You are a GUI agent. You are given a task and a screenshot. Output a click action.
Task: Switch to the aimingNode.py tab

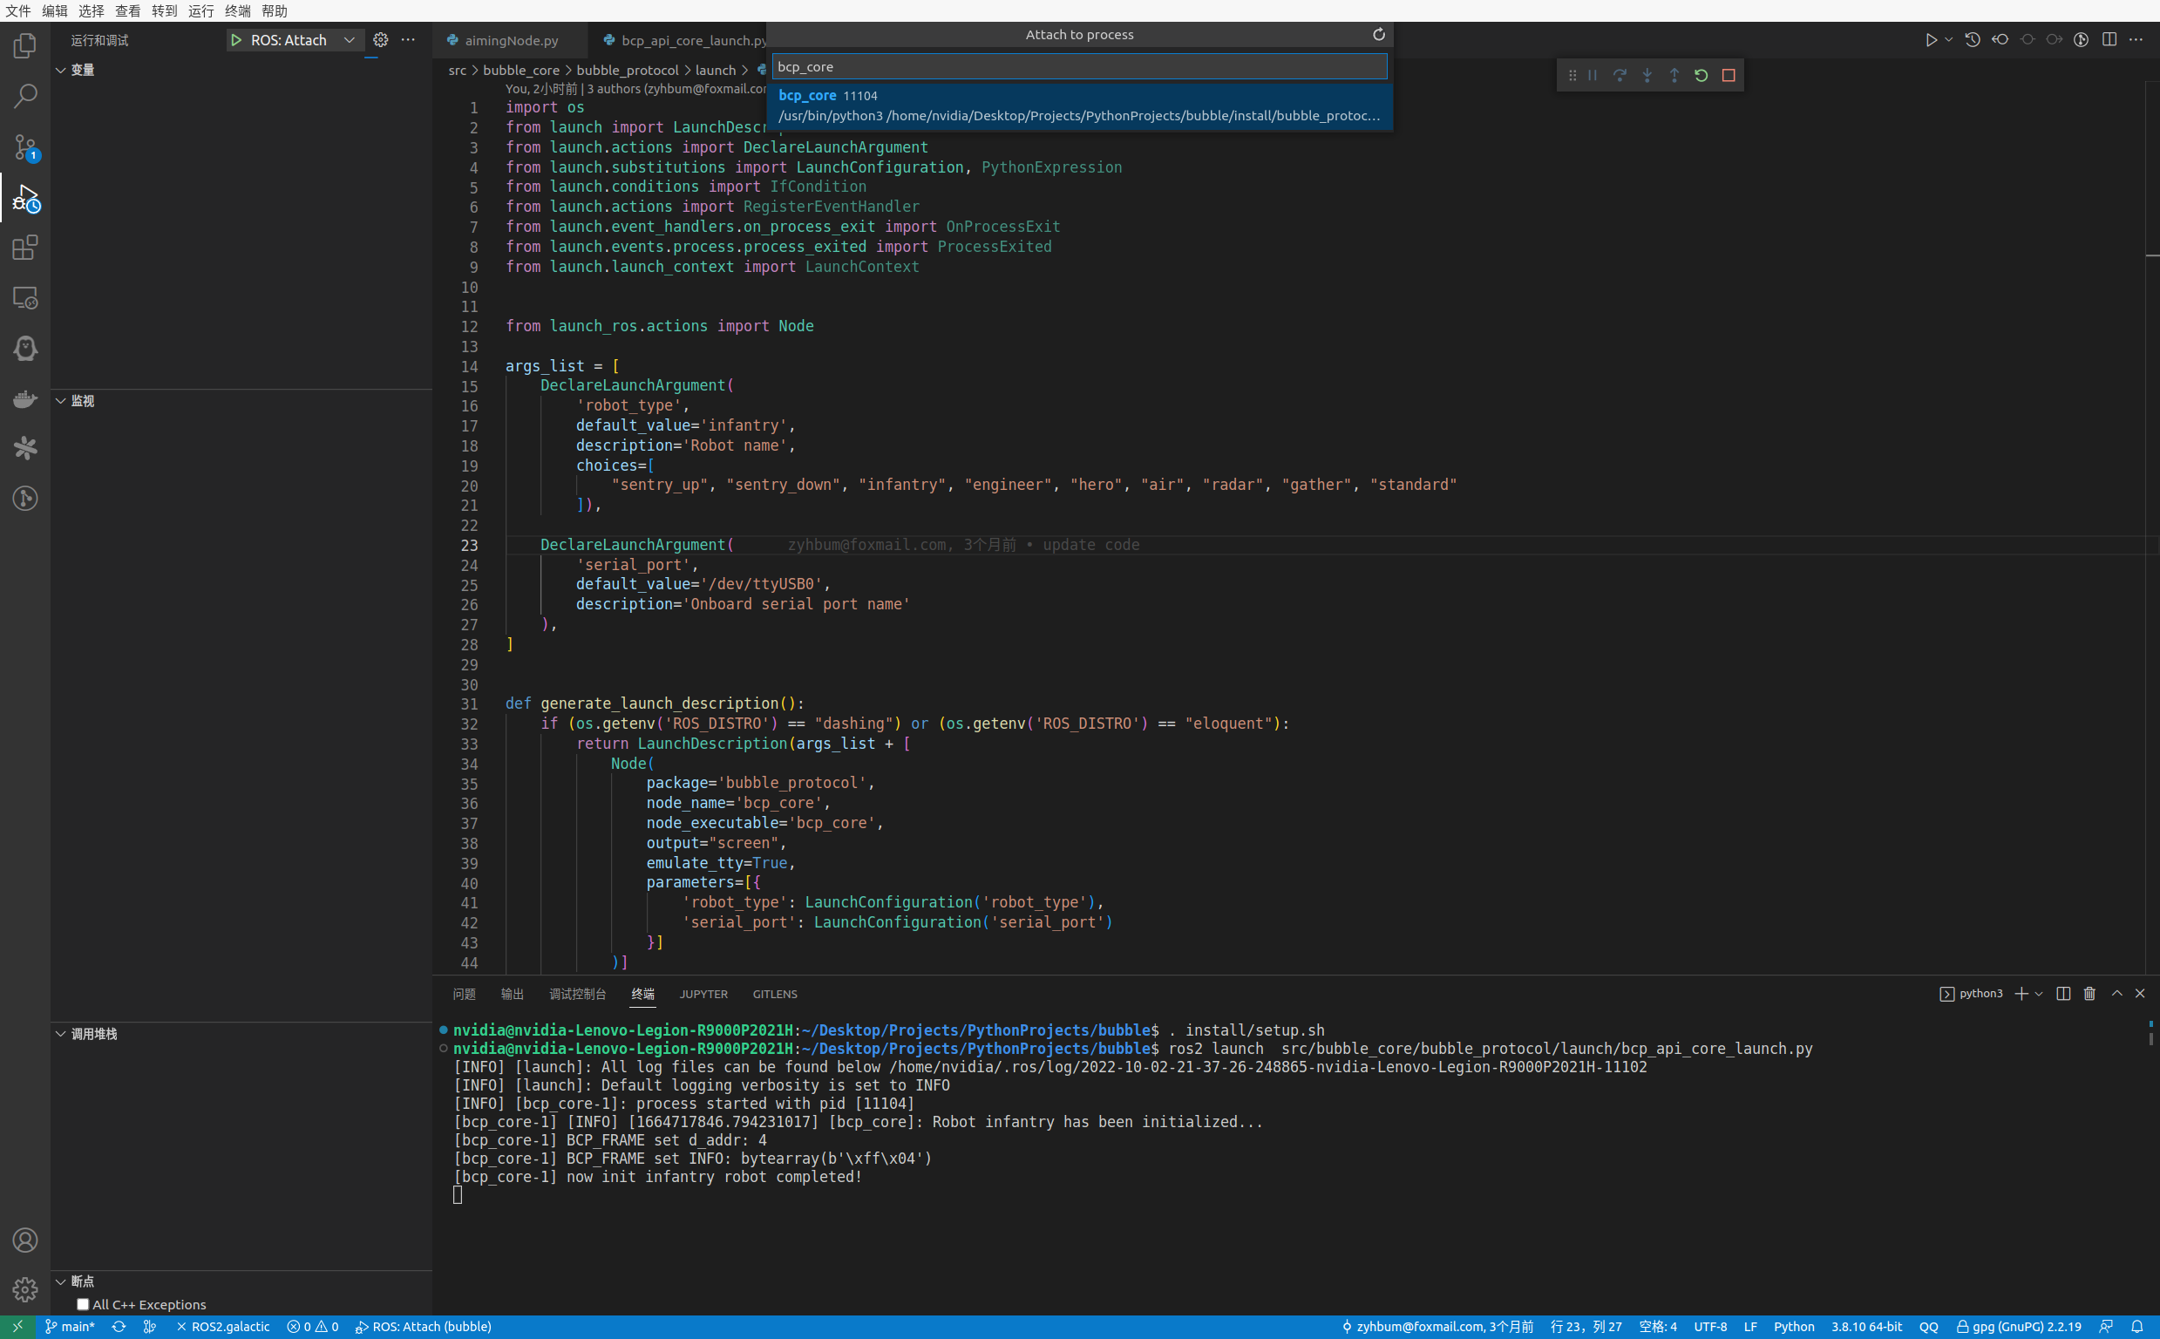(x=511, y=40)
